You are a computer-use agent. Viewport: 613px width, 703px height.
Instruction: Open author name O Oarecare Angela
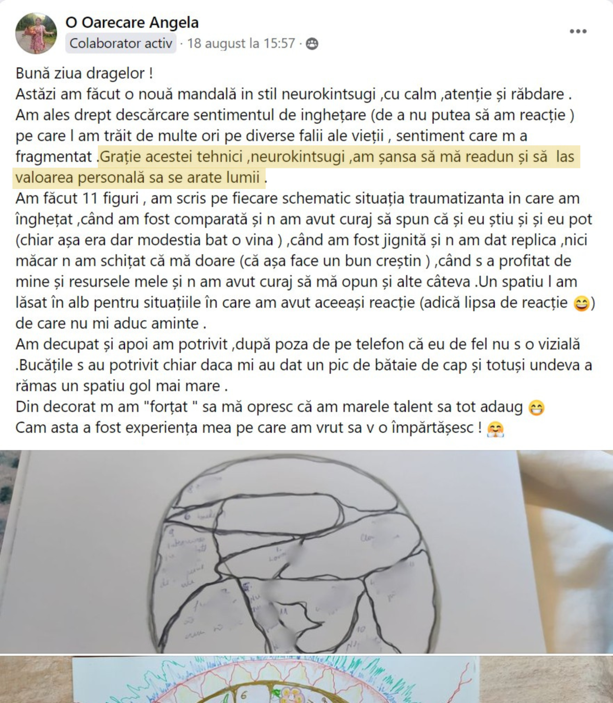pos(132,22)
